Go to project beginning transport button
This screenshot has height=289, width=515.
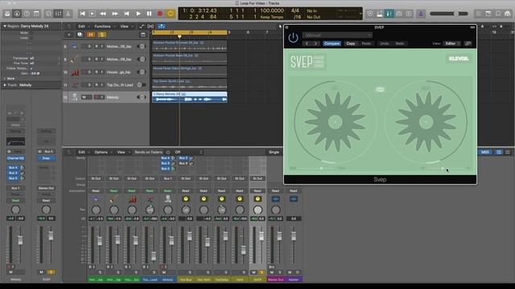82,14
